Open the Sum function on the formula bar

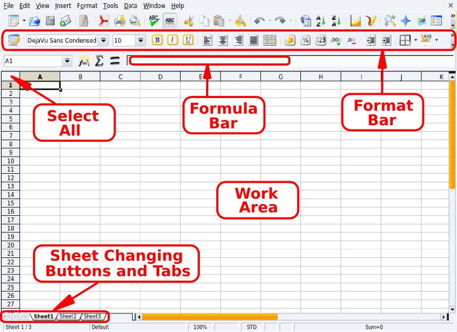(99, 61)
